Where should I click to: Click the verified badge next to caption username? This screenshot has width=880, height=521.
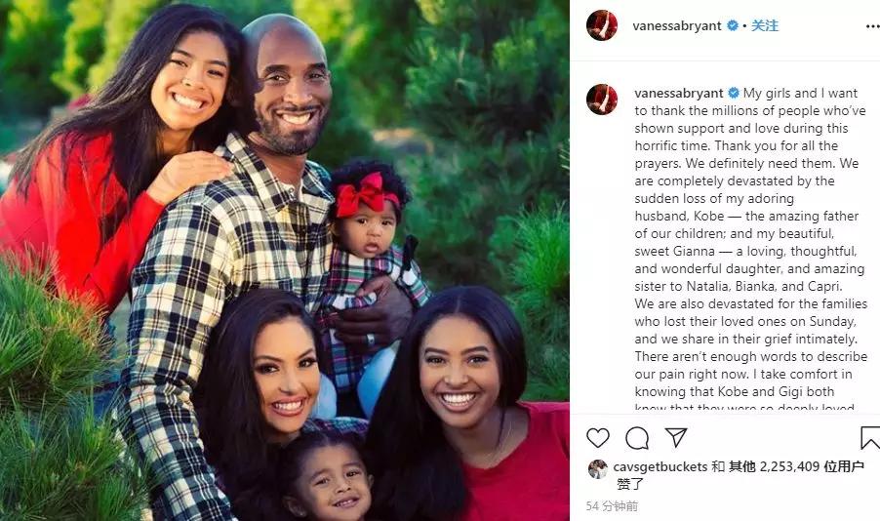click(733, 94)
